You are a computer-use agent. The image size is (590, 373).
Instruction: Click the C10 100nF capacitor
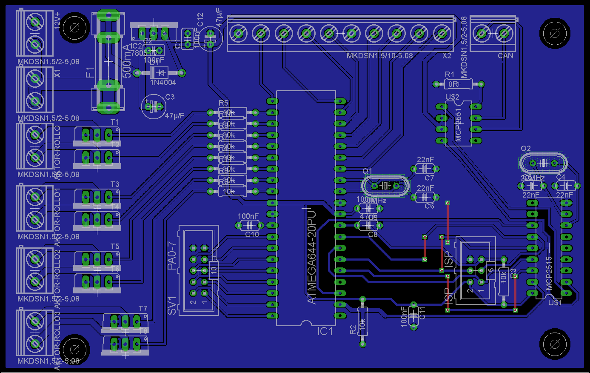pyautogui.click(x=250, y=225)
